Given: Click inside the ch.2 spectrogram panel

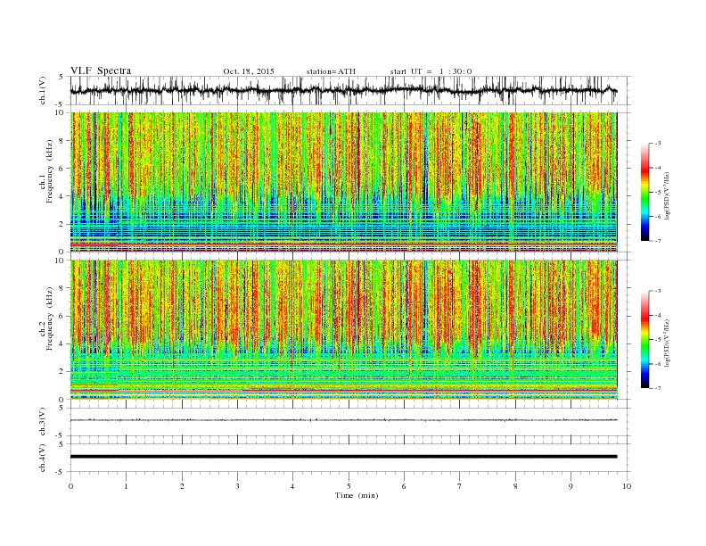Looking at the screenshot, I should pyautogui.click(x=343, y=329).
